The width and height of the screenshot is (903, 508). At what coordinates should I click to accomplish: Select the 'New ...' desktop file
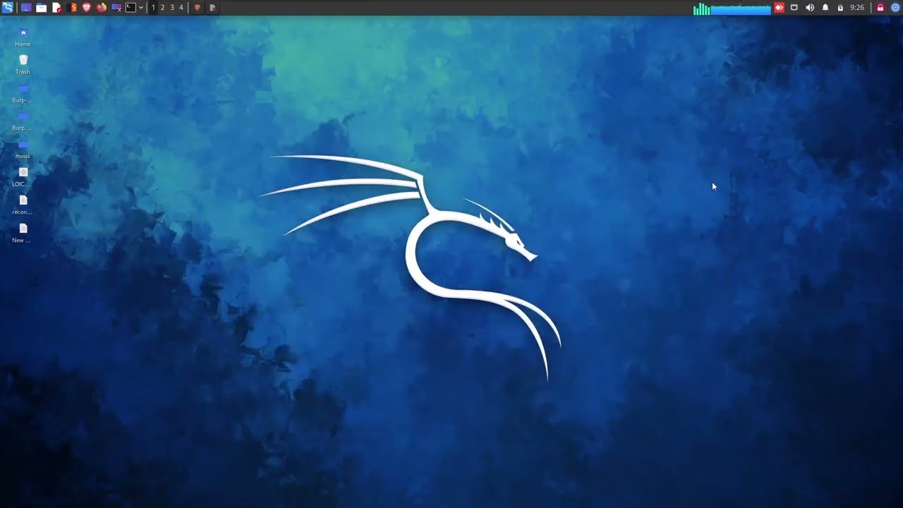coord(23,234)
